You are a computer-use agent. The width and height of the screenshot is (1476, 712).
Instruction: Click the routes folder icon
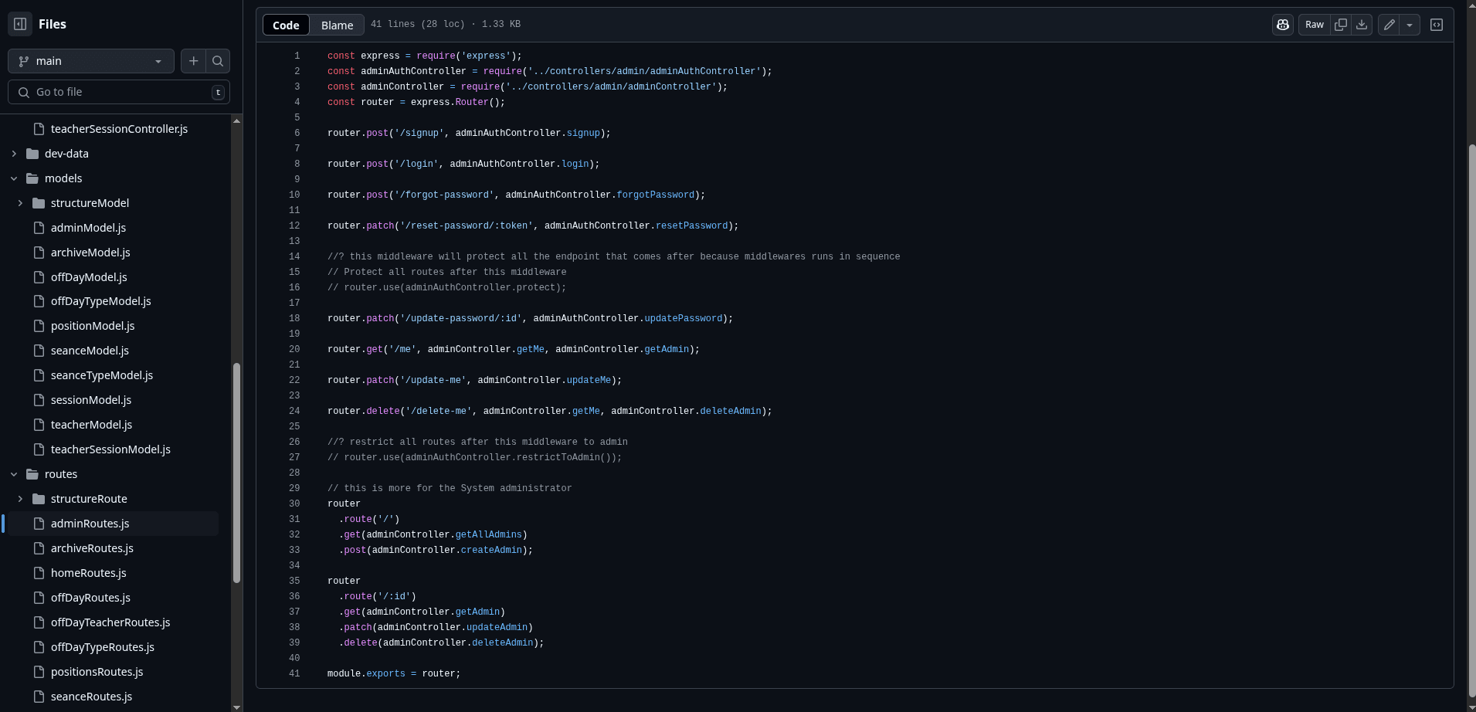[x=32, y=474]
